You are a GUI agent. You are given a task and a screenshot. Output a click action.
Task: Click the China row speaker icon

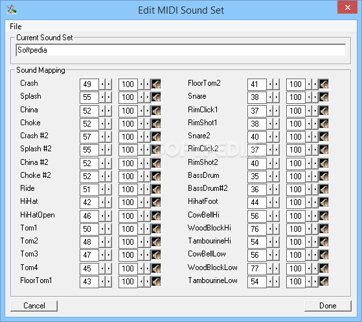[x=156, y=111]
